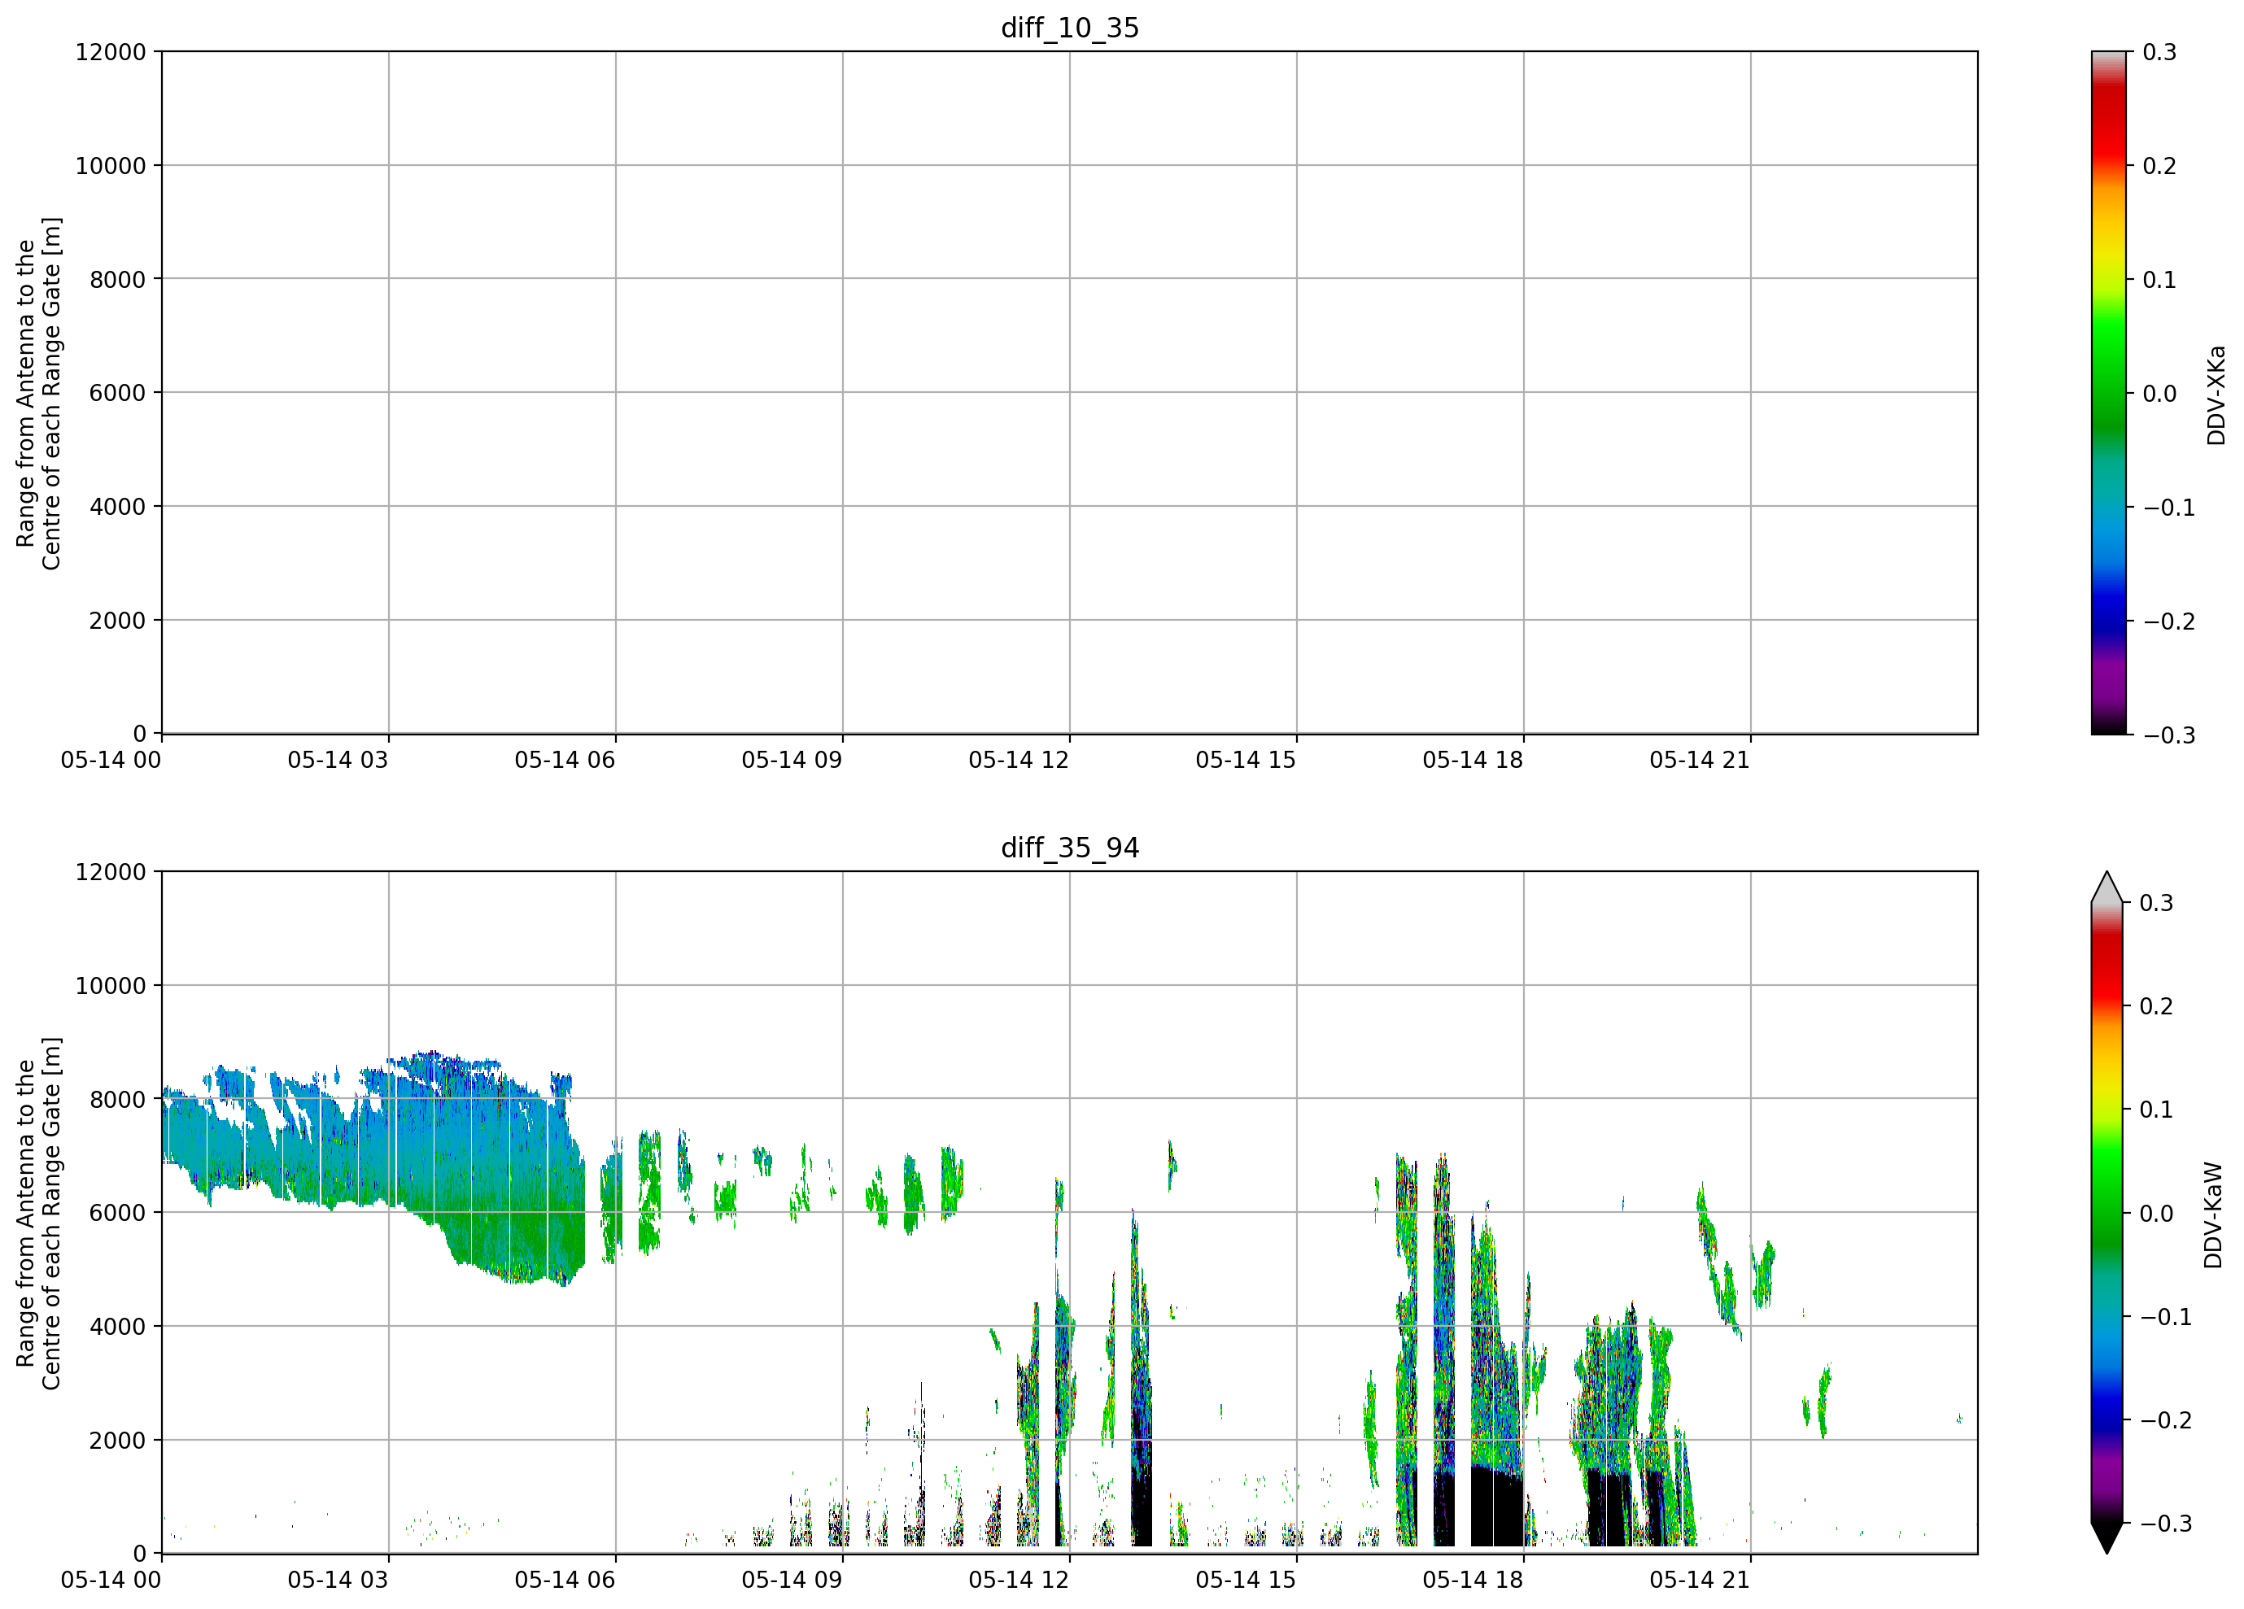The image size is (2244, 1609).
Task: Click '05-14 18' under the diff_10_35 plot
Action: [1473, 760]
